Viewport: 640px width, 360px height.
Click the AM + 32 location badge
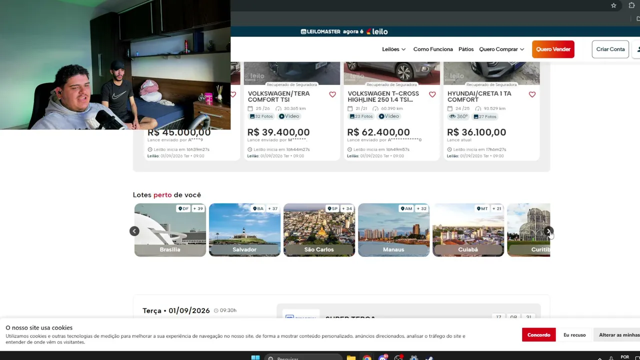pyautogui.click(x=414, y=208)
